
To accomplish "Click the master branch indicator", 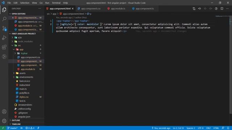I will 12,128.
